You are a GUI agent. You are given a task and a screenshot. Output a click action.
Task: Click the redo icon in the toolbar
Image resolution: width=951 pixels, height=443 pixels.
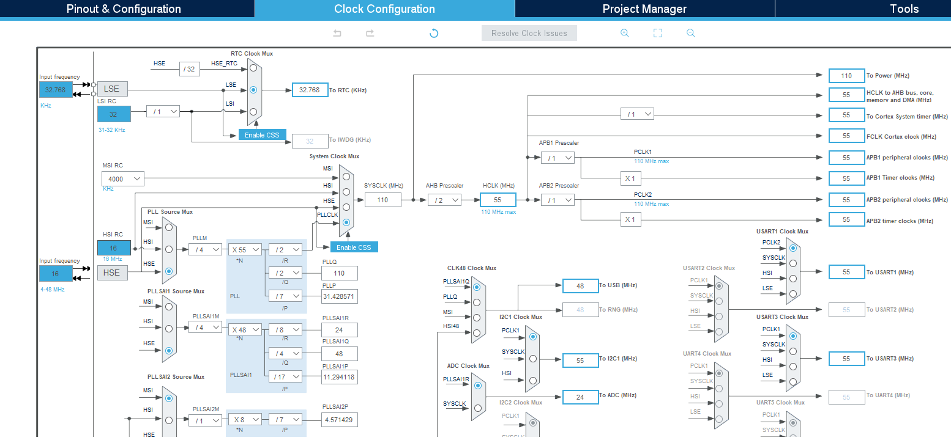pyautogui.click(x=370, y=33)
